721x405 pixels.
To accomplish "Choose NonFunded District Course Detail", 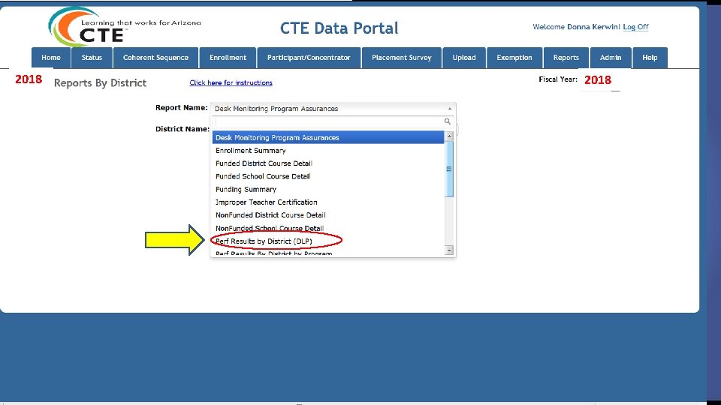I will tap(328, 215).
